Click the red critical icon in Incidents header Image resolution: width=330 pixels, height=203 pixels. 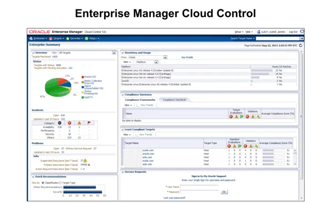[x=69, y=123]
